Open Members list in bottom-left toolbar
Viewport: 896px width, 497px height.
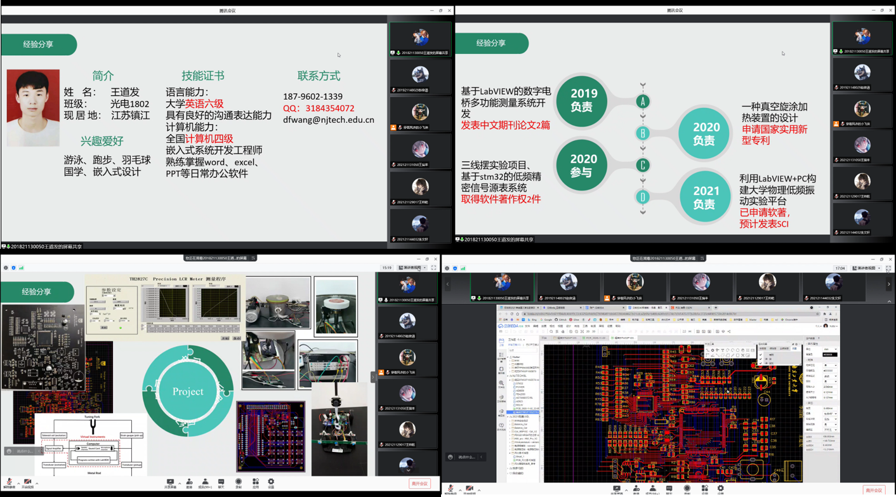[205, 483]
